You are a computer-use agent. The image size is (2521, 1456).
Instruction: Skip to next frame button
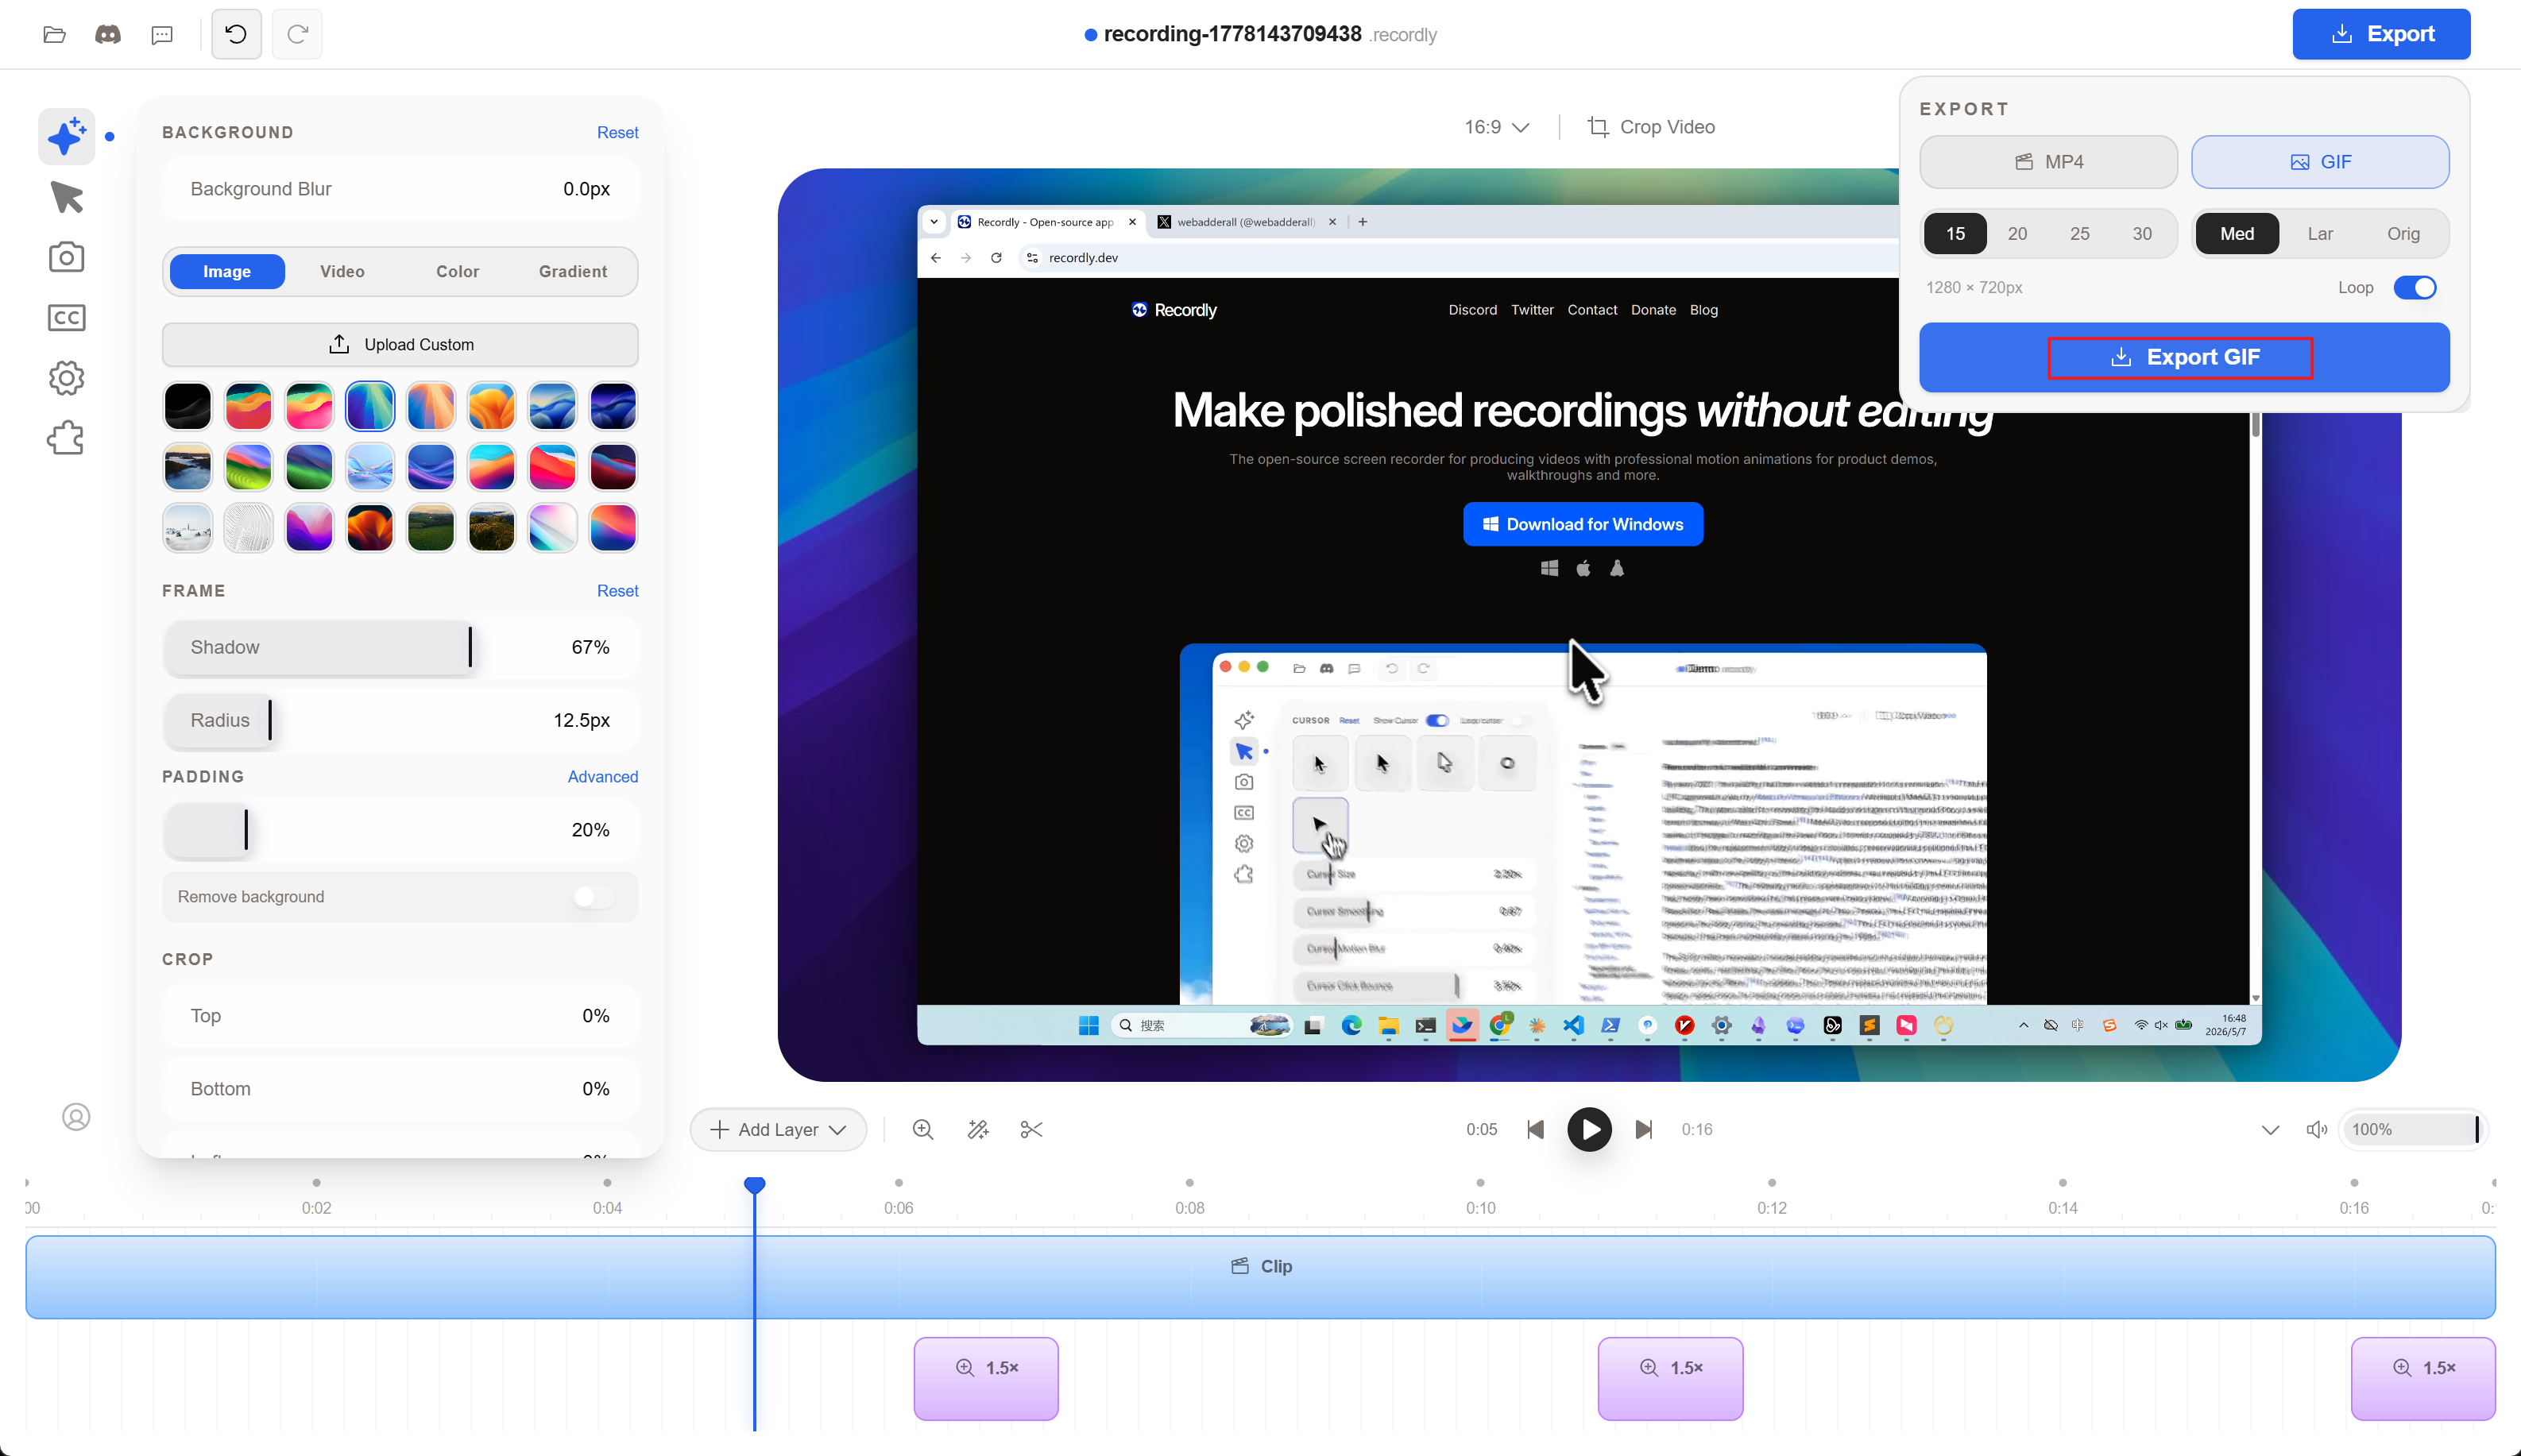[x=1643, y=1129]
